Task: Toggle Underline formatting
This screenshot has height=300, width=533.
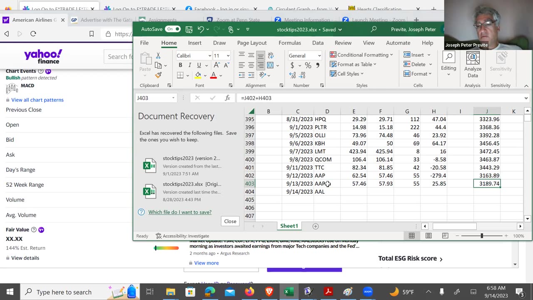Action: [x=199, y=65]
